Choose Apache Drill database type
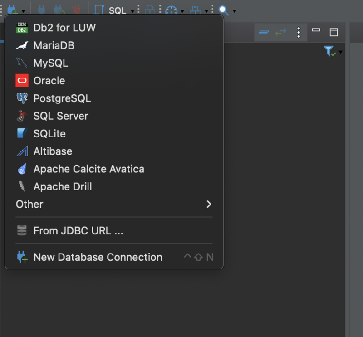 click(x=114, y=186)
